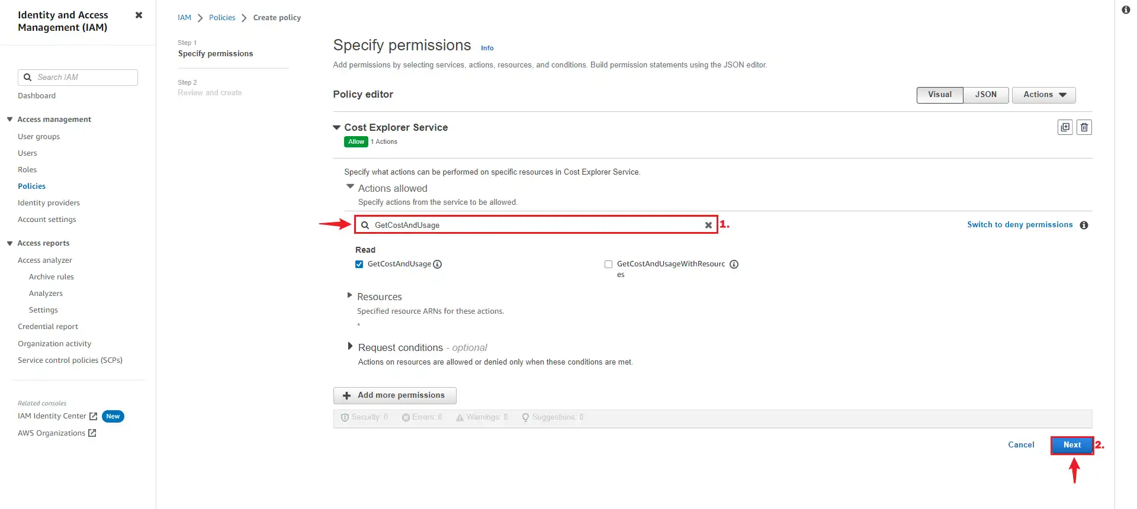This screenshot has height=509, width=1137.
Task: Open the Roles page
Action: 27,170
